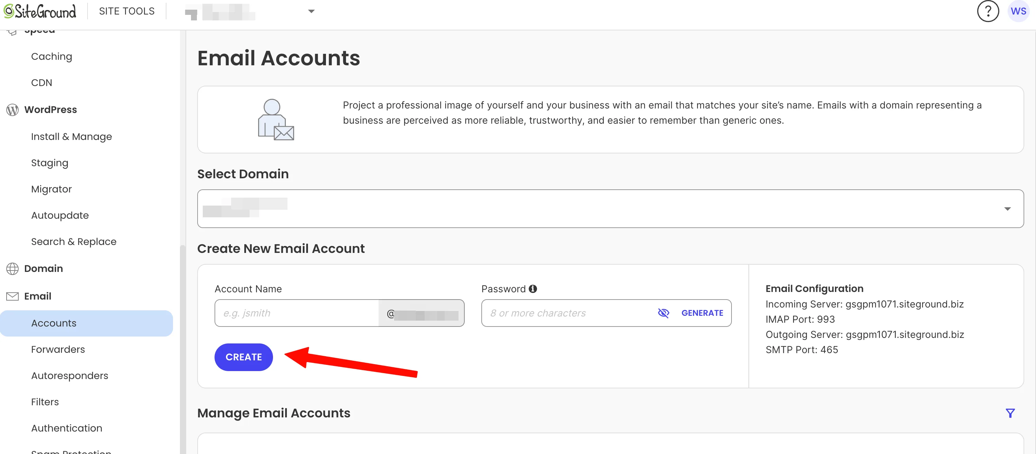Image resolution: width=1036 pixels, height=454 pixels.
Task: Select the Accounts menu item
Action: click(87, 323)
